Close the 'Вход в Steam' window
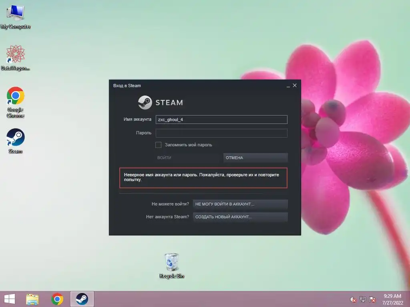Viewport: 410px width, 307px height. pos(295,86)
